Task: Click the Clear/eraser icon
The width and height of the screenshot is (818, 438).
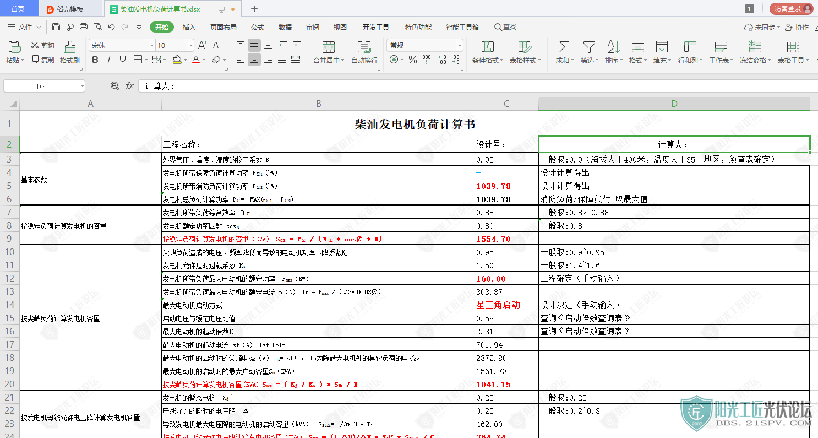Action: pos(216,60)
